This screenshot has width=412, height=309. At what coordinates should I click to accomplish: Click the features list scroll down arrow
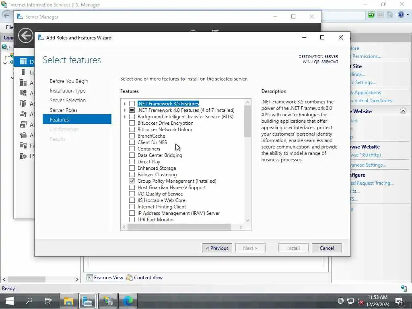tap(247, 220)
